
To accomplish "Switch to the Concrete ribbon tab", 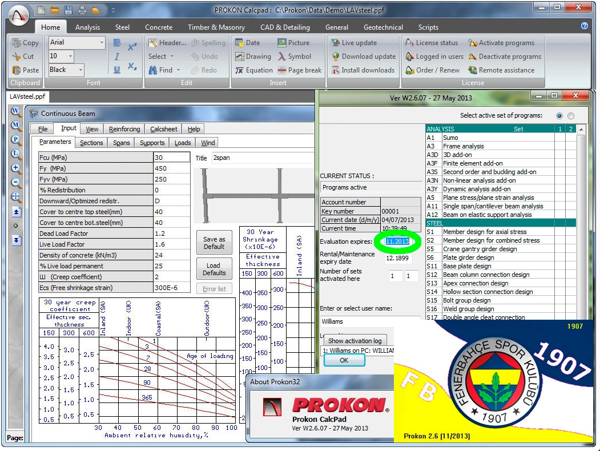I will pos(159,27).
